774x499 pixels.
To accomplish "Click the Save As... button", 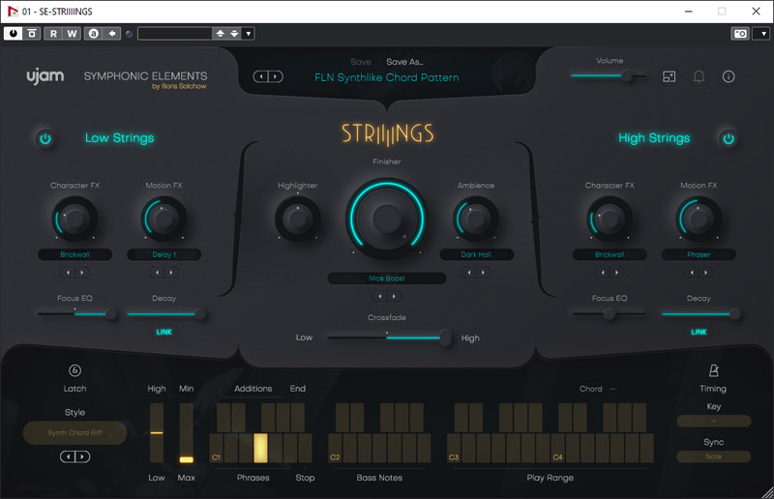I will (x=404, y=62).
